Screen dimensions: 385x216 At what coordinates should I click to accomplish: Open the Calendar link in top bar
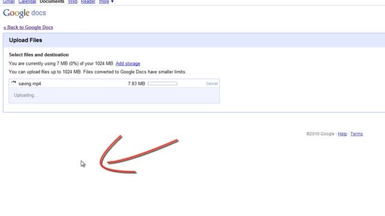click(x=27, y=1)
